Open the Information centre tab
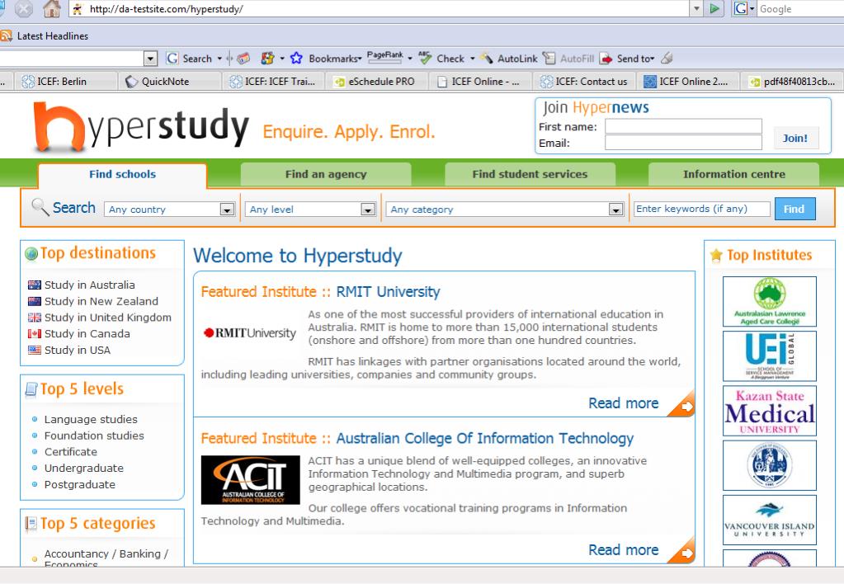This screenshot has width=844, height=584. click(733, 174)
